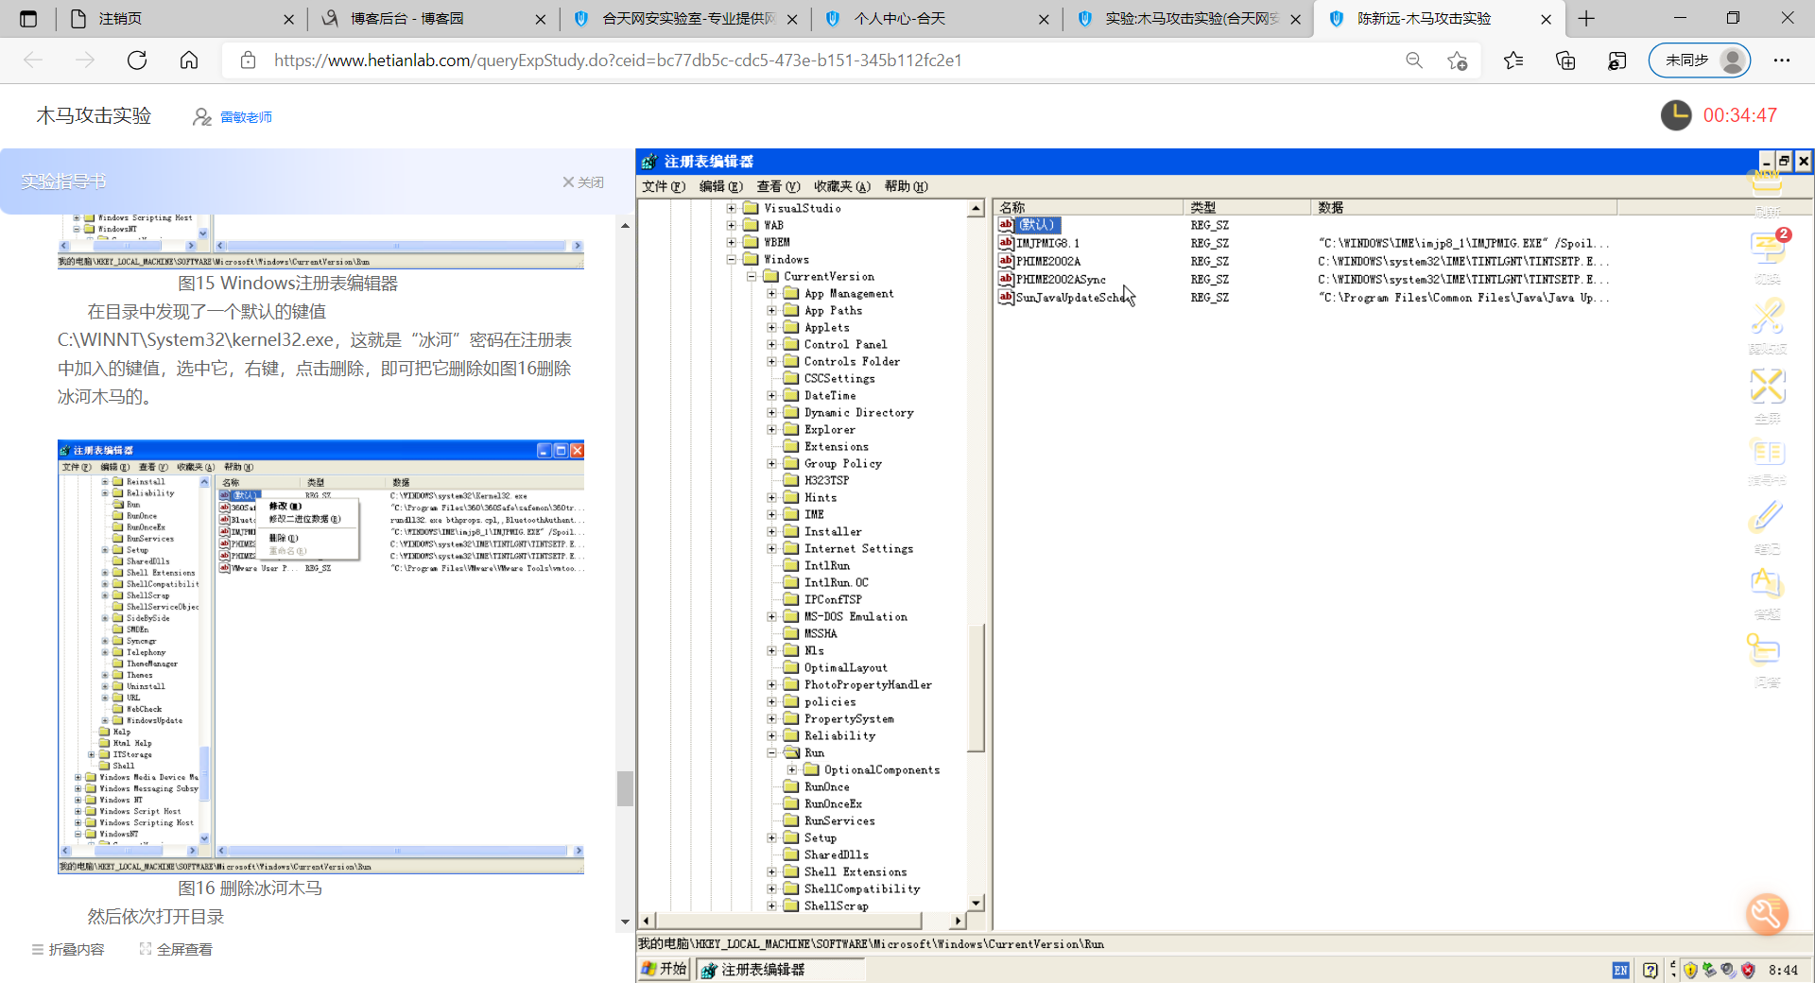Expand the Group Policy key
This screenshot has height=983, width=1815.
click(772, 463)
